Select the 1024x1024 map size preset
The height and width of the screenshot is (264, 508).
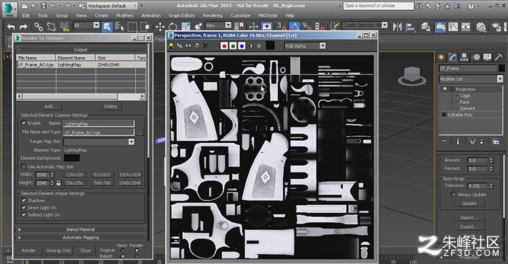[130, 175]
